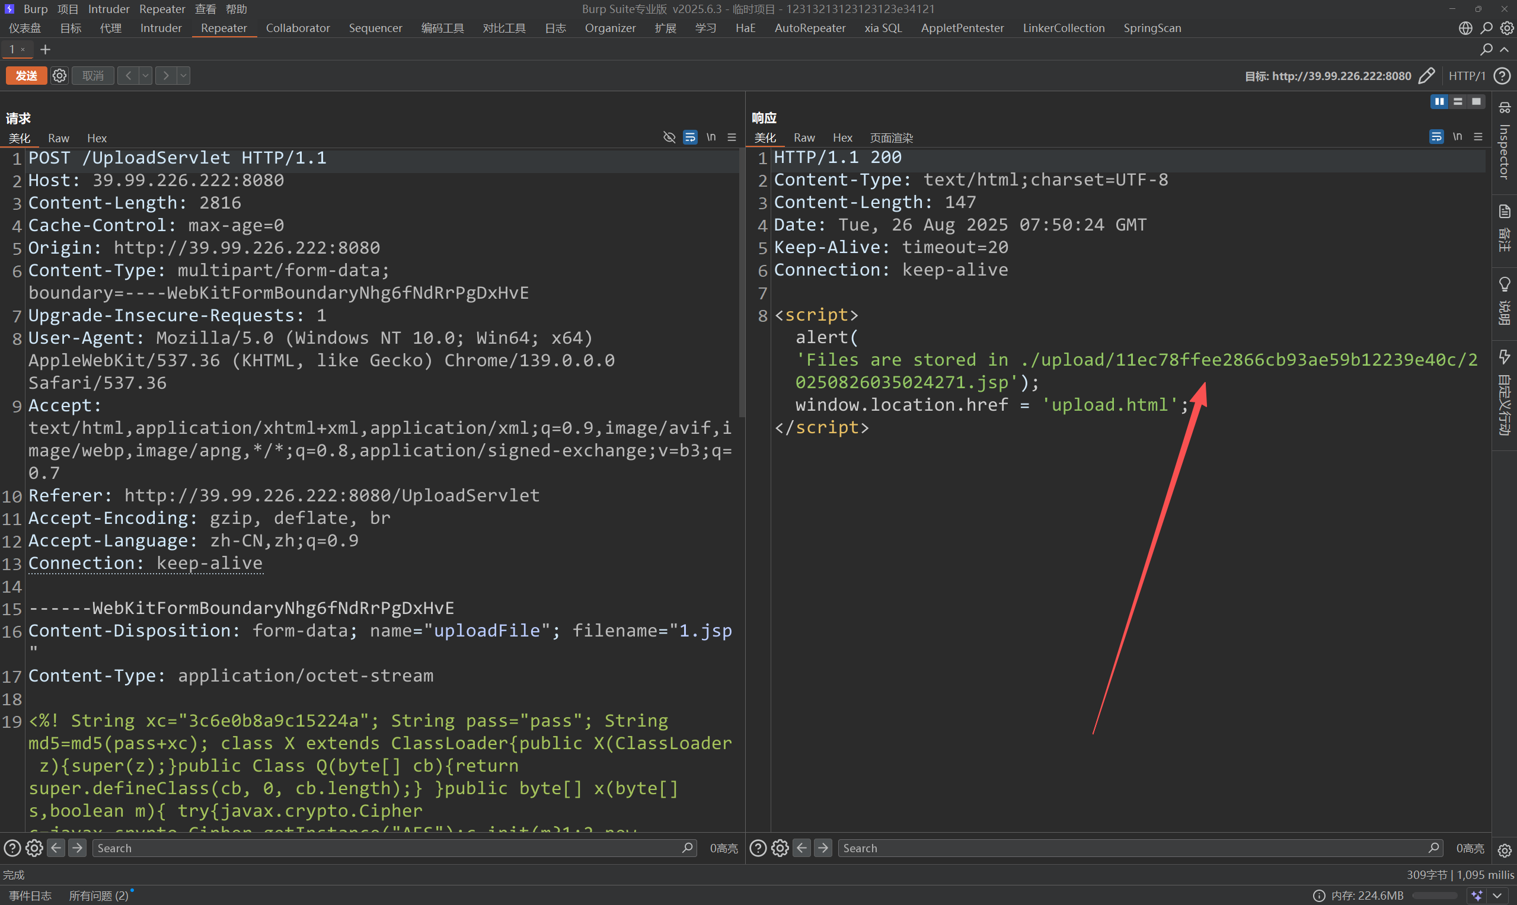Toggle hide non-printable characters icon in request
This screenshot has height=905, width=1517.
pos(669,137)
